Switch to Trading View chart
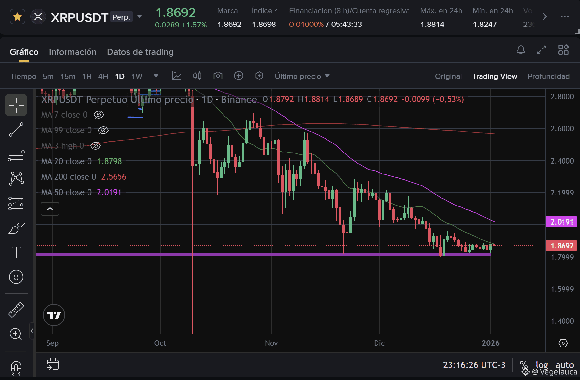 (x=495, y=76)
